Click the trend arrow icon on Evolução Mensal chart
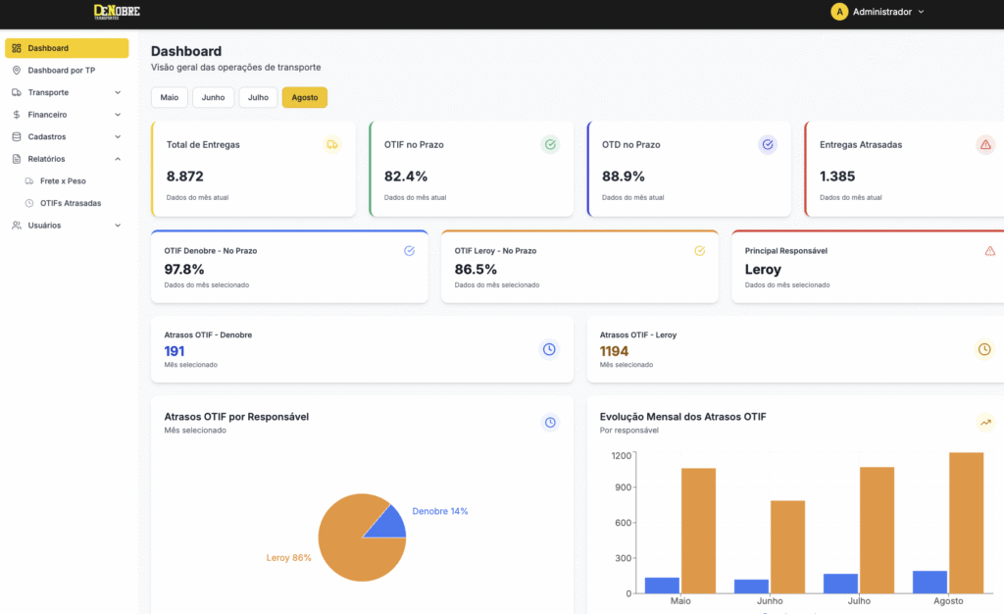Screen dimensions: 1004x614 pyautogui.click(x=985, y=423)
